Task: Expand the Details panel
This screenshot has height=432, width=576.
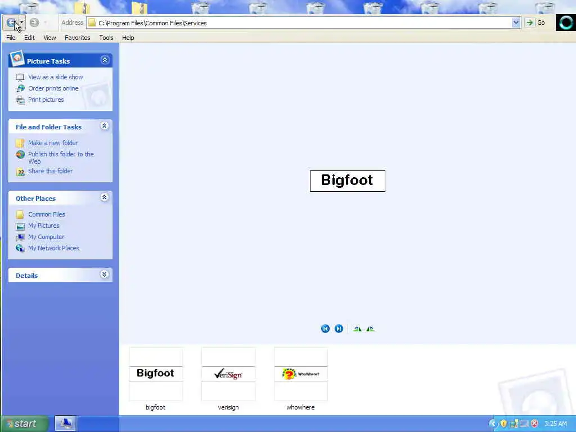Action: tap(104, 274)
